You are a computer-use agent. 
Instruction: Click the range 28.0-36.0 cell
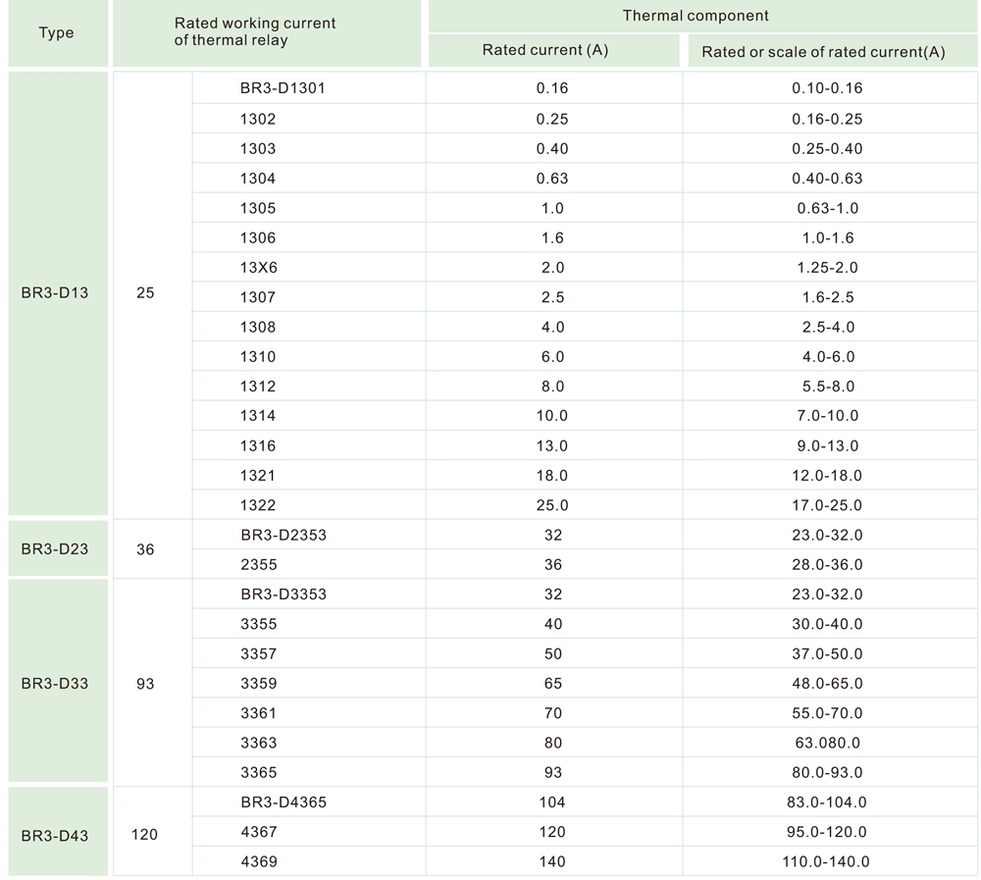(x=830, y=564)
